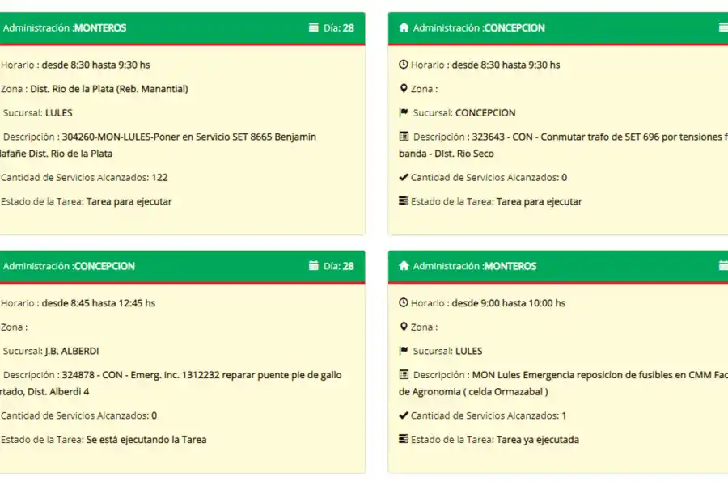Select the 'Día: 28' label in top-left card
728x485 pixels.
338,27
